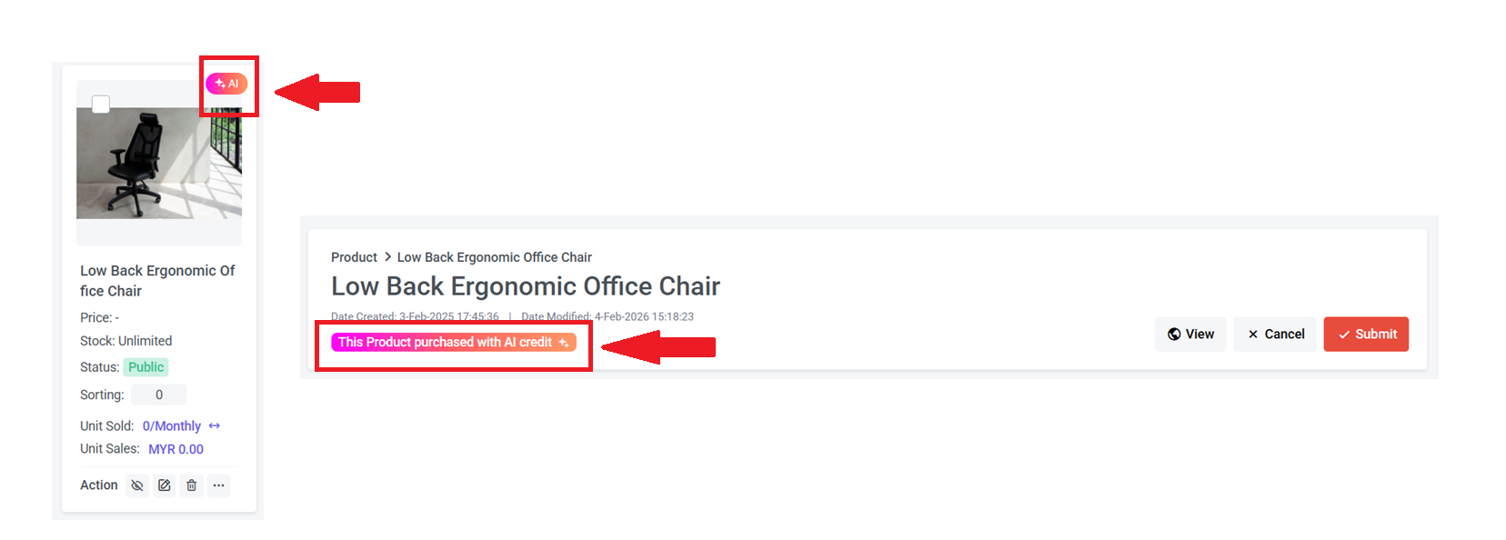The height and width of the screenshot is (540, 1506).
Task: Click the trash delete icon in Action row
Action: (192, 485)
